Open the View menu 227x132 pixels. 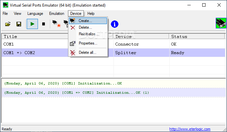tap(17, 14)
